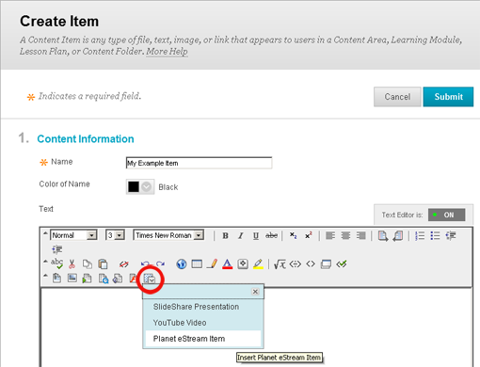Open the More Help link
The width and height of the screenshot is (480, 367).
(x=167, y=52)
